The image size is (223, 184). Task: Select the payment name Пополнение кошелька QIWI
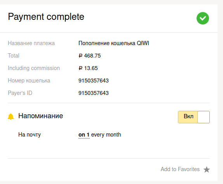click(113, 43)
